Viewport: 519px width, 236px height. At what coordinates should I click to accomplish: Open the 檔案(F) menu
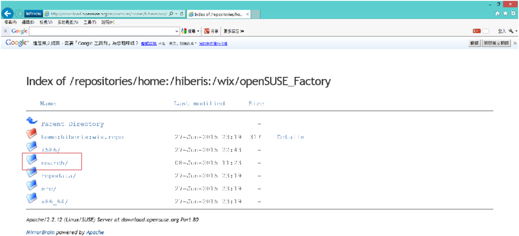click(11, 22)
